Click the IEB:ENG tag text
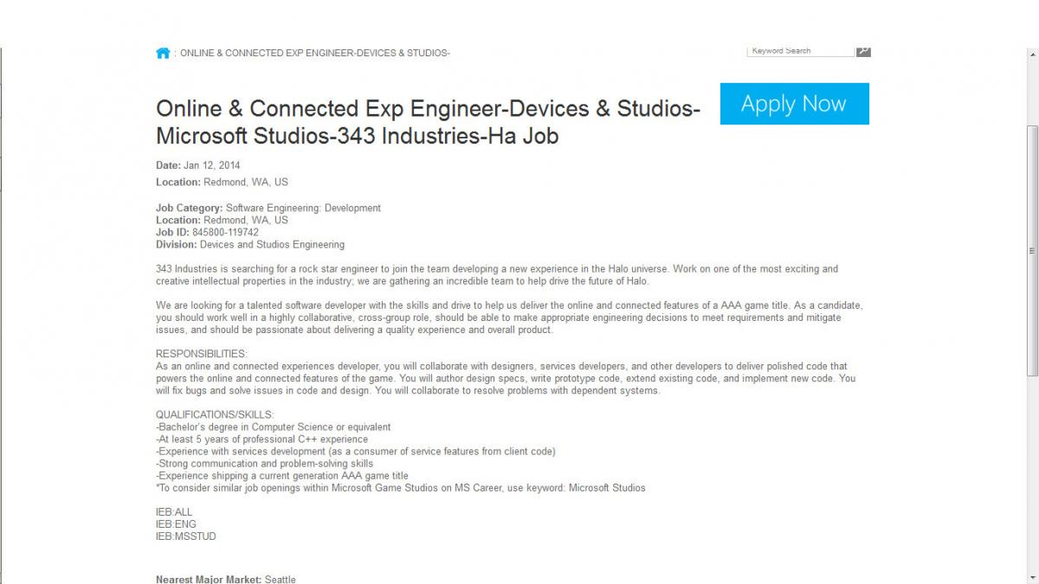This screenshot has height=584, width=1039. point(176,524)
